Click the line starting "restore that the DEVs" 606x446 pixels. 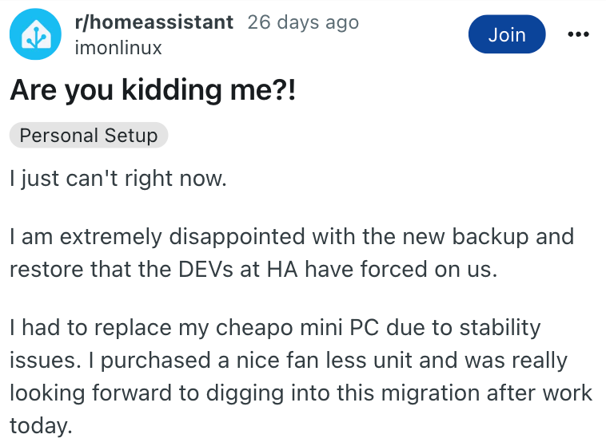[x=253, y=269]
